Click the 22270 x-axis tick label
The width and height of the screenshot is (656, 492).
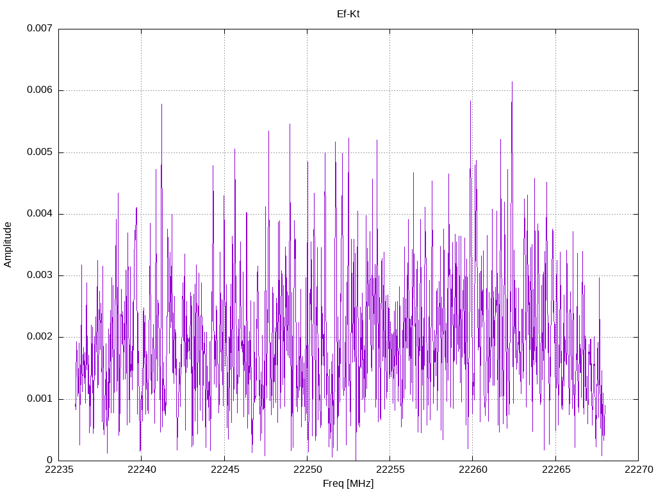coord(639,470)
